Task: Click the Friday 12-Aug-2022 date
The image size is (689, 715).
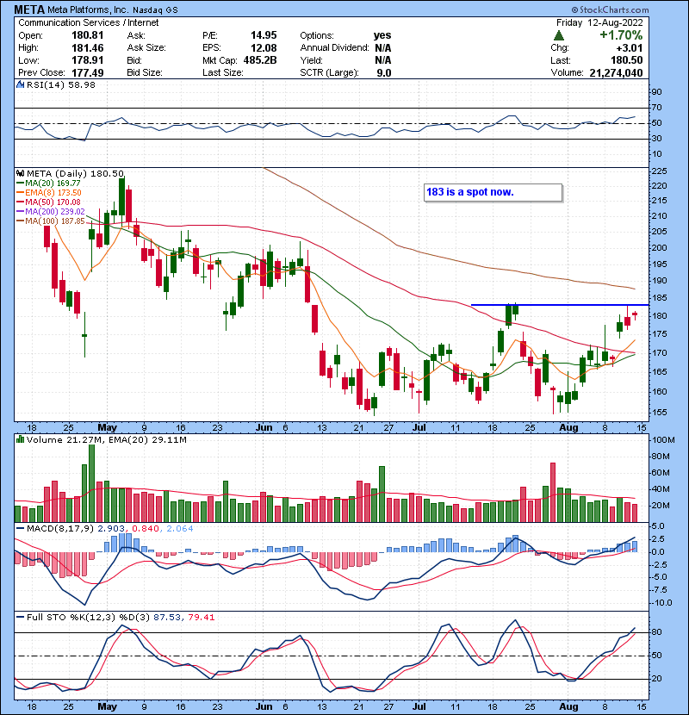Action: [599, 22]
